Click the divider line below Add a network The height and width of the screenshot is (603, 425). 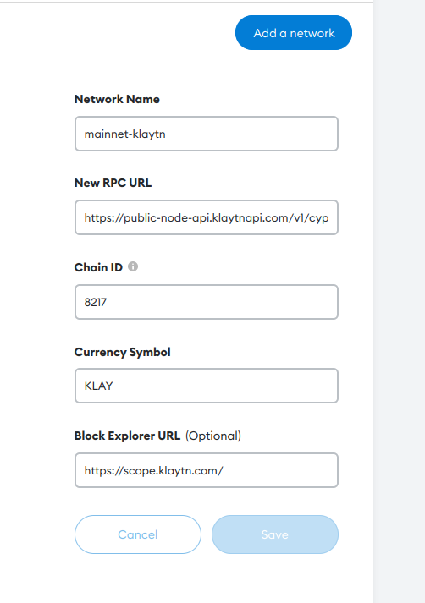pyautogui.click(x=176, y=63)
